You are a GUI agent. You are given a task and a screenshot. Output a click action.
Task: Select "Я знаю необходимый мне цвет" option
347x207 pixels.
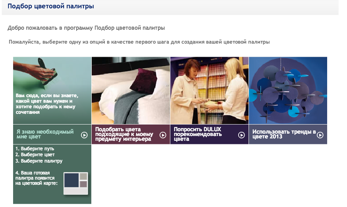click(x=44, y=134)
